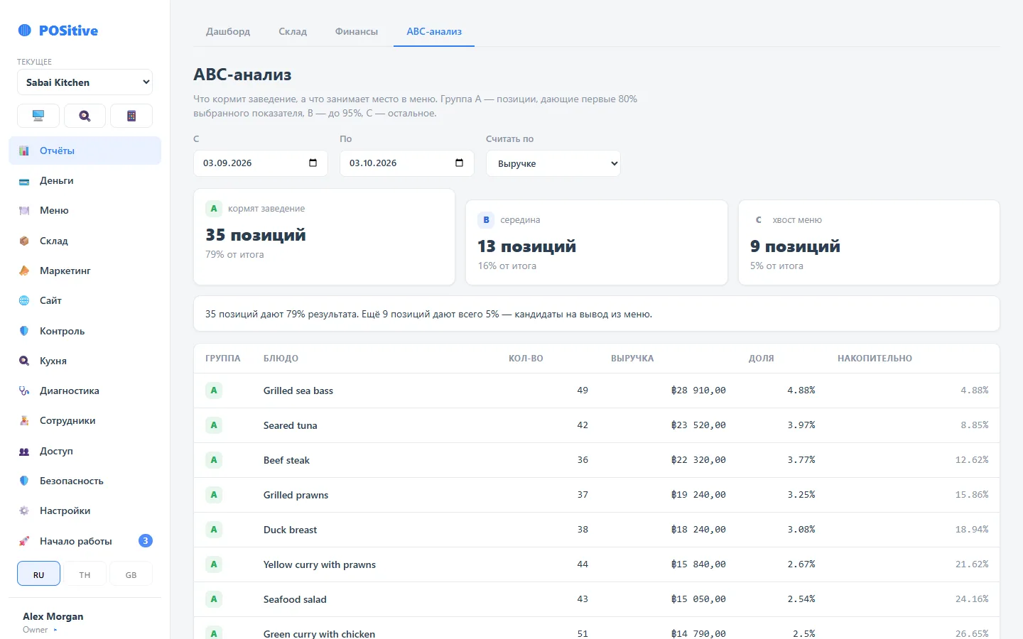Open calendar picker for start date 03.09.2026
This screenshot has width=1023, height=639.
(313, 163)
